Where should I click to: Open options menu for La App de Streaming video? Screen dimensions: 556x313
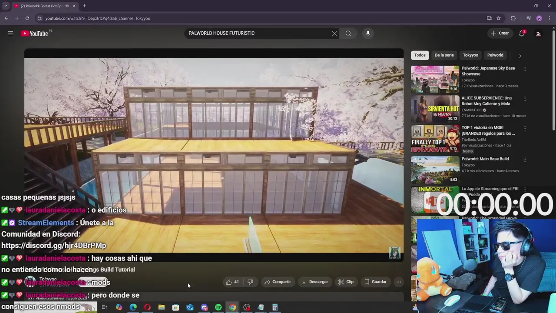(x=525, y=190)
